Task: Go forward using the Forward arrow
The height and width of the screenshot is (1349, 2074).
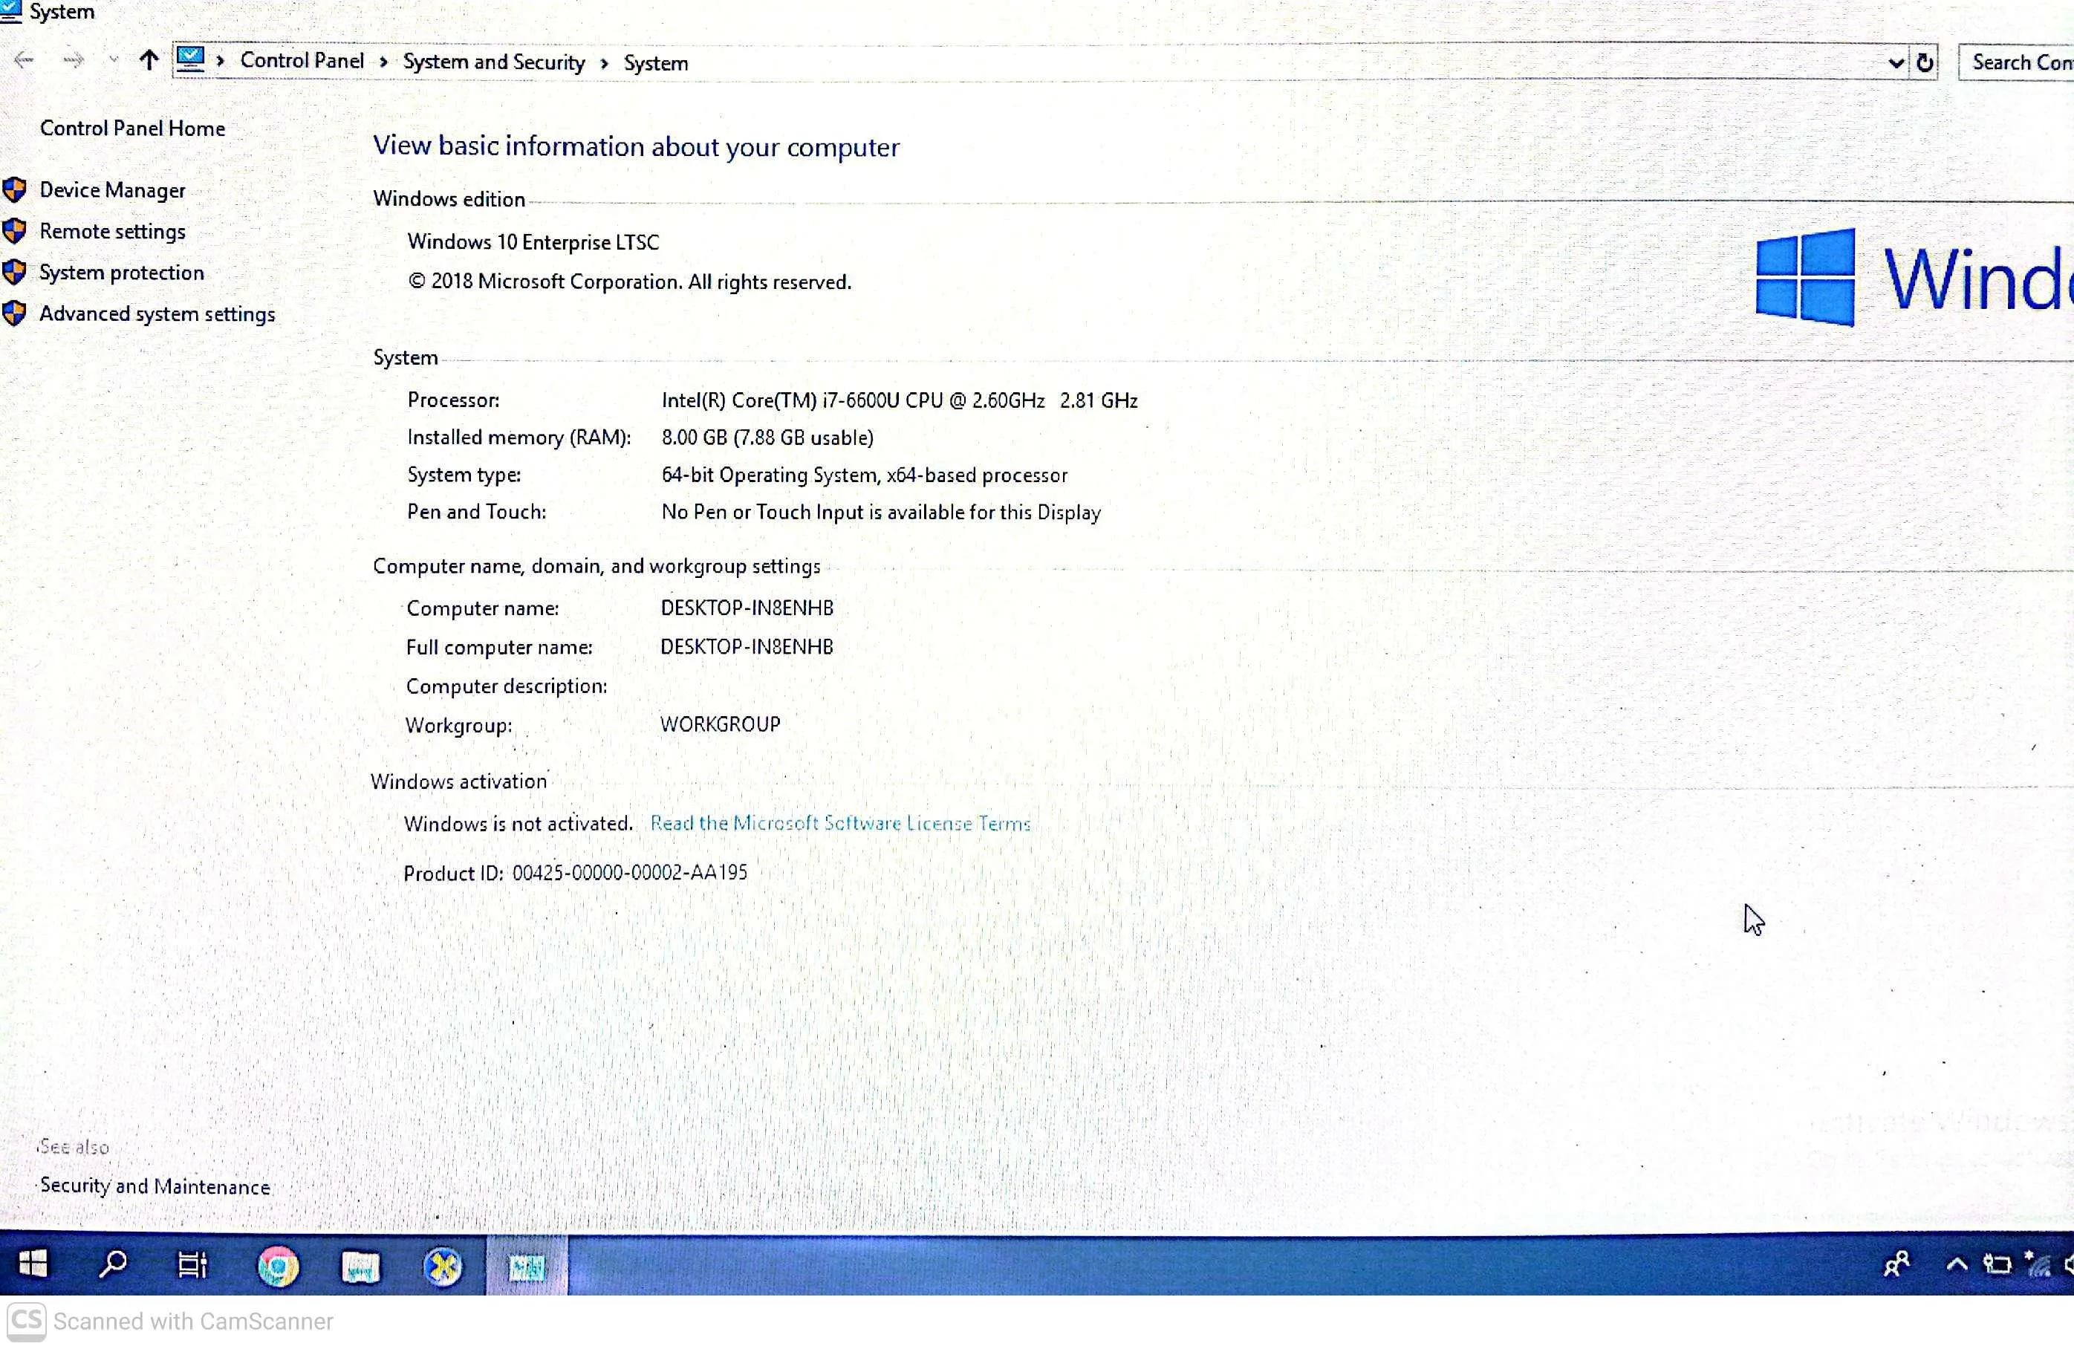Action: coord(74,60)
